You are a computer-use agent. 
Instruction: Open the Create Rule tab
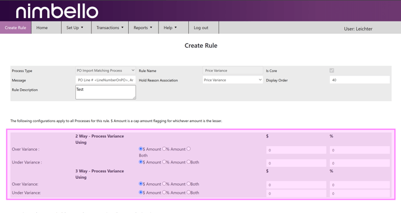tap(16, 27)
